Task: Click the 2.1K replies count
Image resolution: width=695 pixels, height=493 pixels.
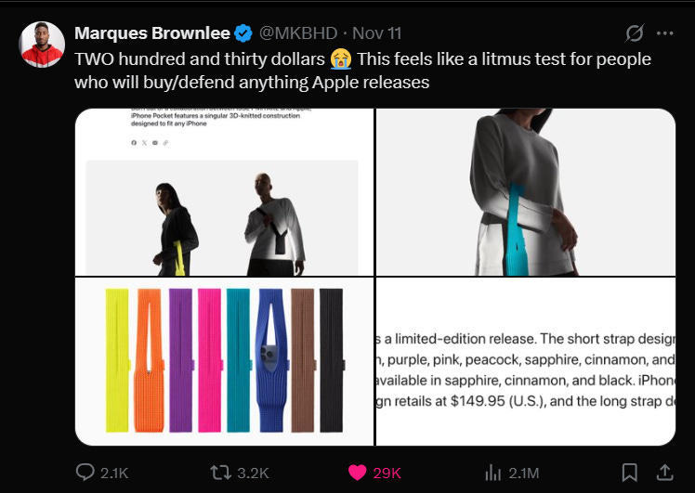Action: 114,474
